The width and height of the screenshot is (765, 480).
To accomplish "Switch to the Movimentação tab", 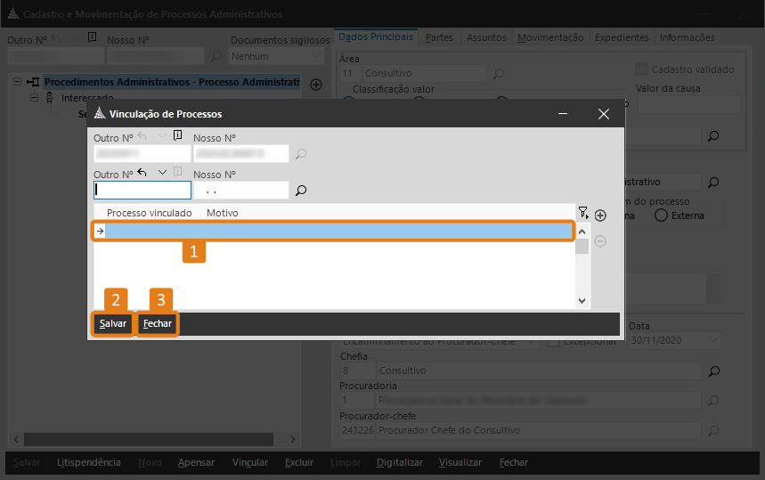I will pos(550,37).
